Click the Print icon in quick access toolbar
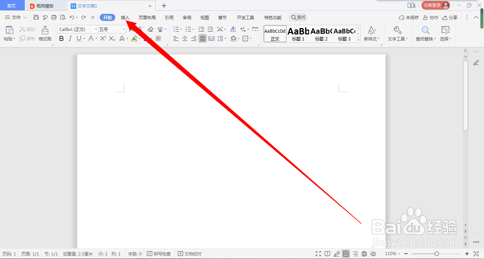 54,17
